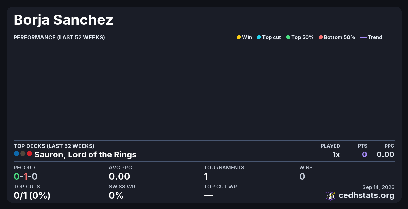The height and width of the screenshot is (209, 408).
Task: Click the blue mana color symbol
Action: coord(16,154)
